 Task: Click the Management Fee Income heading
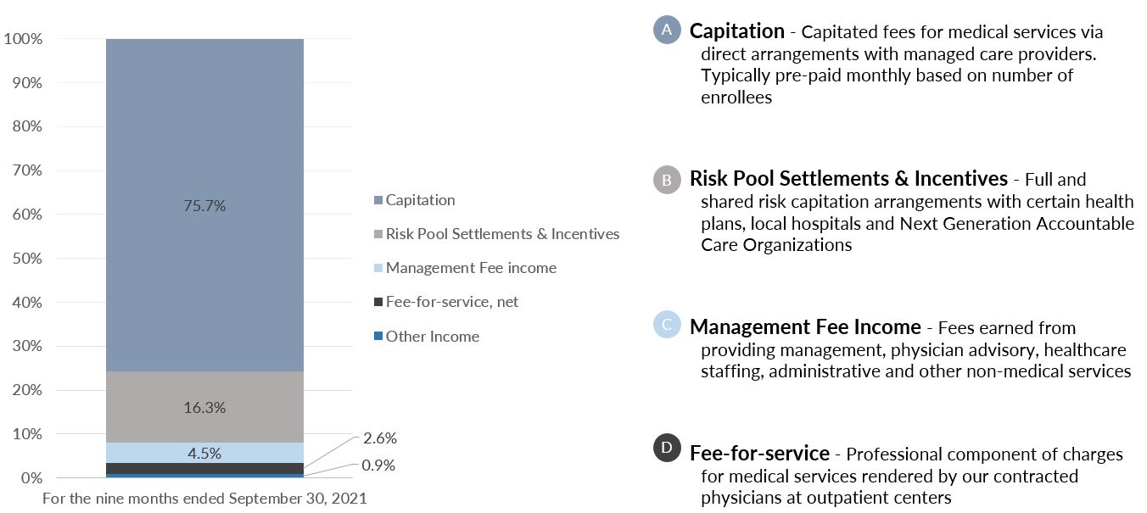coord(805,326)
